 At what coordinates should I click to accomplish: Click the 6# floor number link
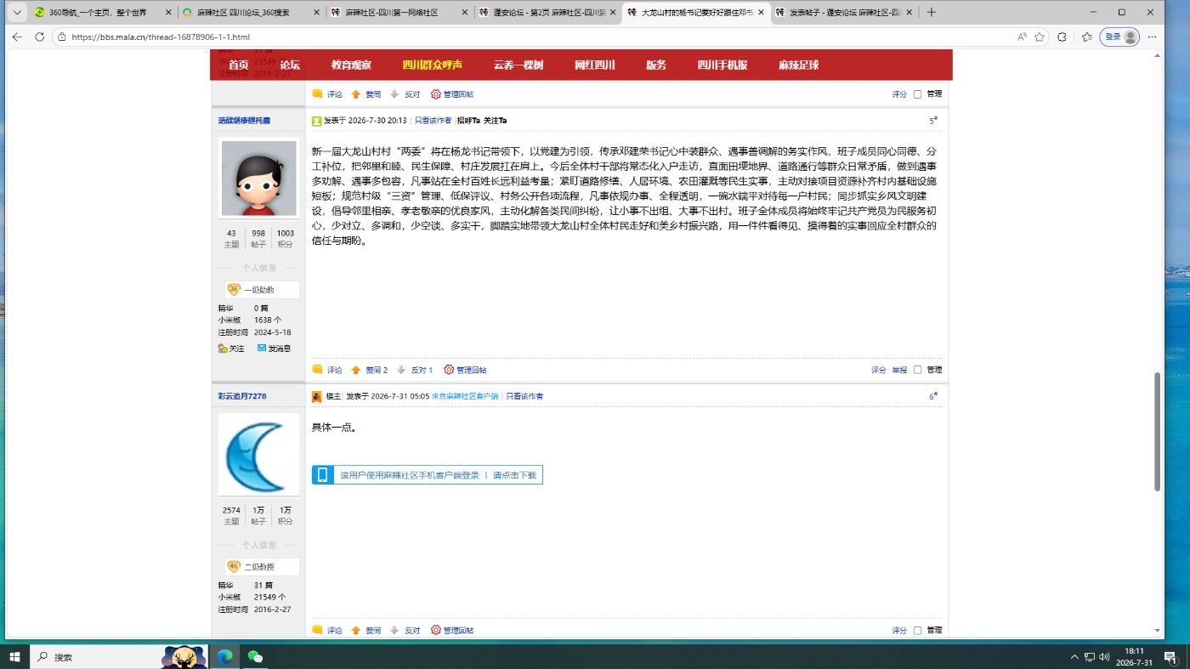pos(933,396)
